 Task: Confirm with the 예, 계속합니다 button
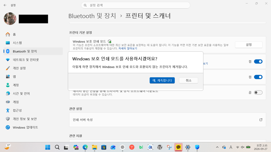(162, 80)
